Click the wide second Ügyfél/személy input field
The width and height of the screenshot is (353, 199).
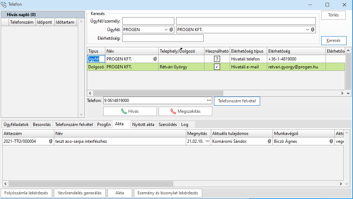point(246,21)
